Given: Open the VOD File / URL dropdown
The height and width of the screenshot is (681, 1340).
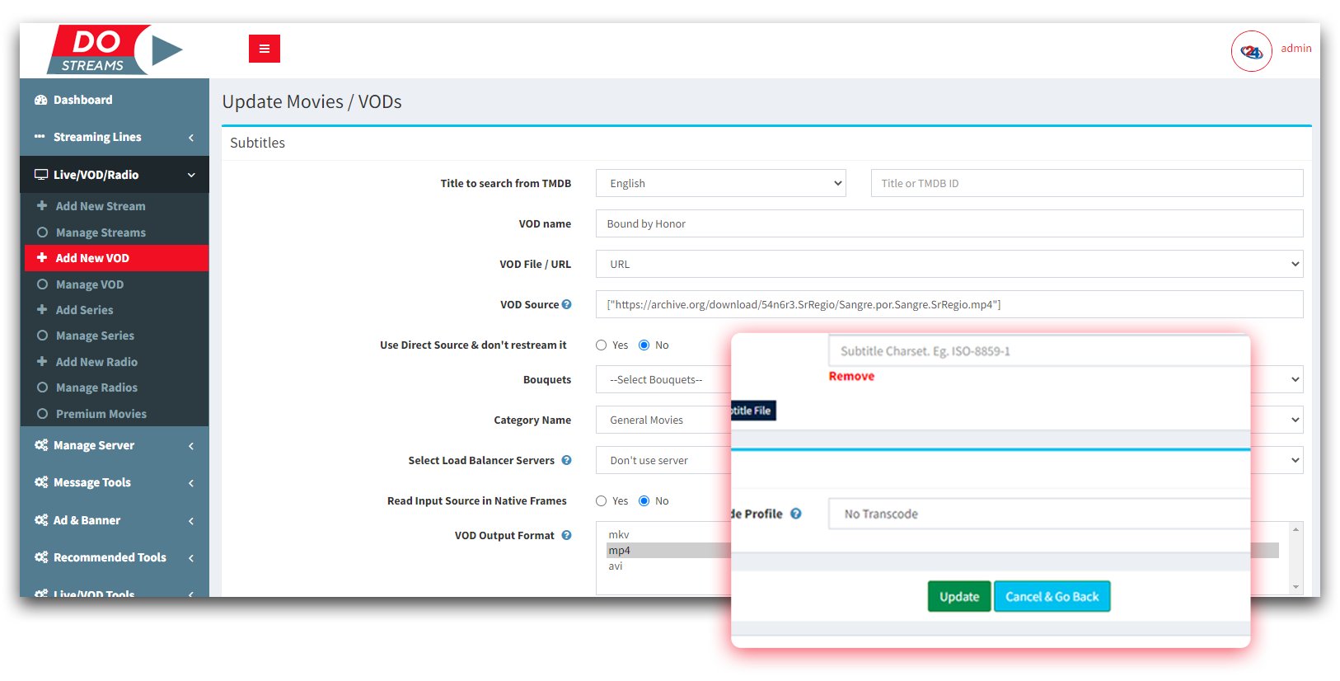Looking at the screenshot, I should [x=949, y=264].
